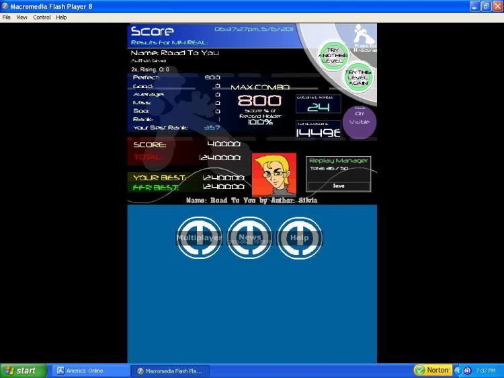Expand hidden system tray icons arrow

click(x=458, y=371)
